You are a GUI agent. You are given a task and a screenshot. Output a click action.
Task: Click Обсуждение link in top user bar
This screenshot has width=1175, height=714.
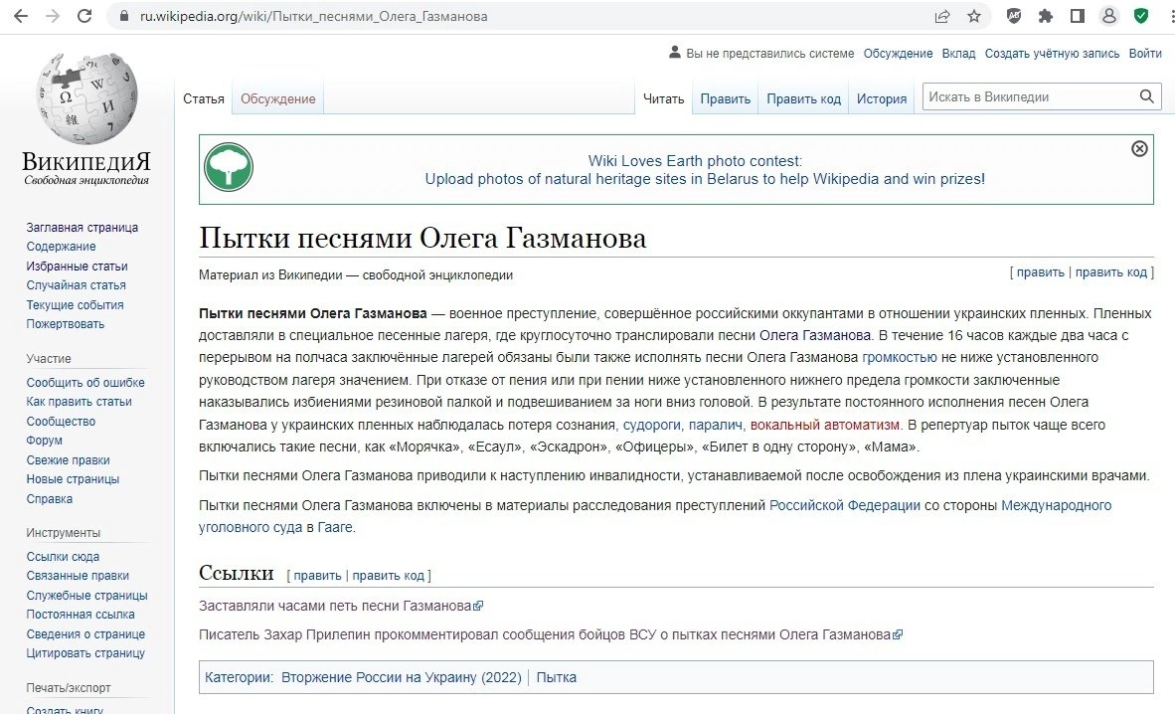pos(898,54)
